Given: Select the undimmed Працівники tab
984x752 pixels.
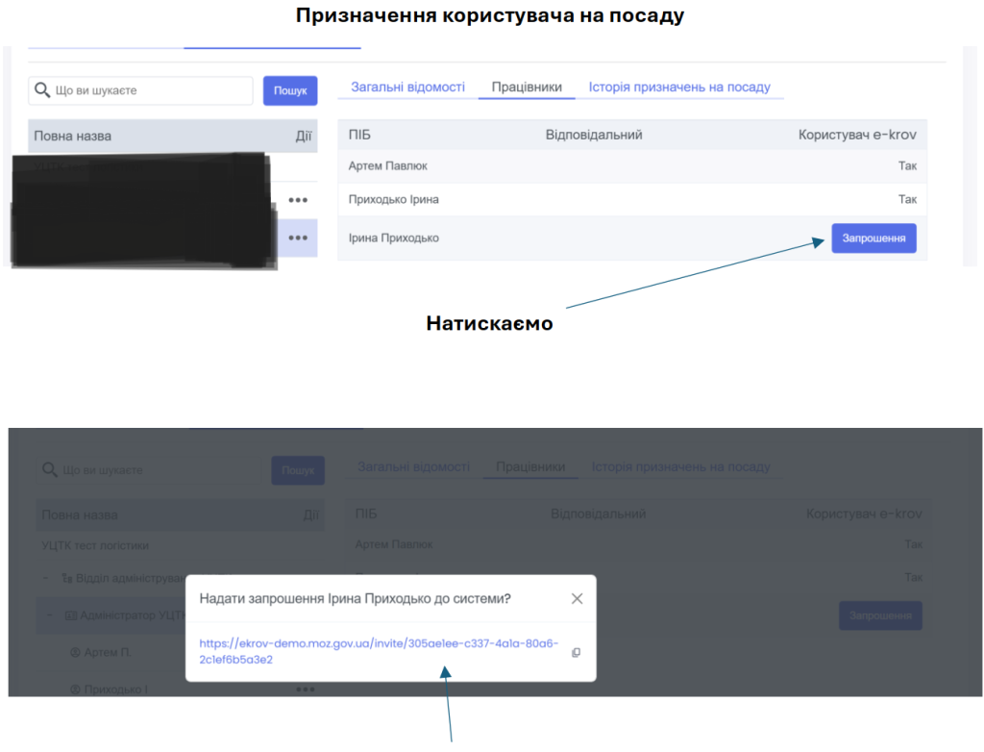Looking at the screenshot, I should [x=527, y=87].
